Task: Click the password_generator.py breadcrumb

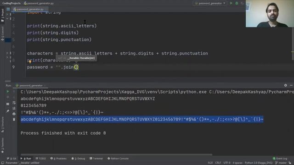Action: (39, 3)
